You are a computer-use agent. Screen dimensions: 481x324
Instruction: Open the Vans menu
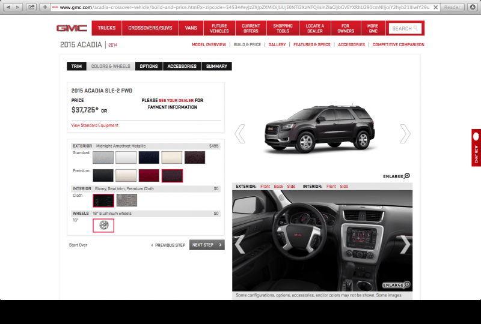[191, 28]
